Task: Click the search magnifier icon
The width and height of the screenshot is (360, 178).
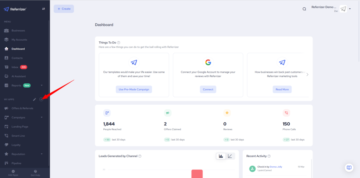Action: 304,9
